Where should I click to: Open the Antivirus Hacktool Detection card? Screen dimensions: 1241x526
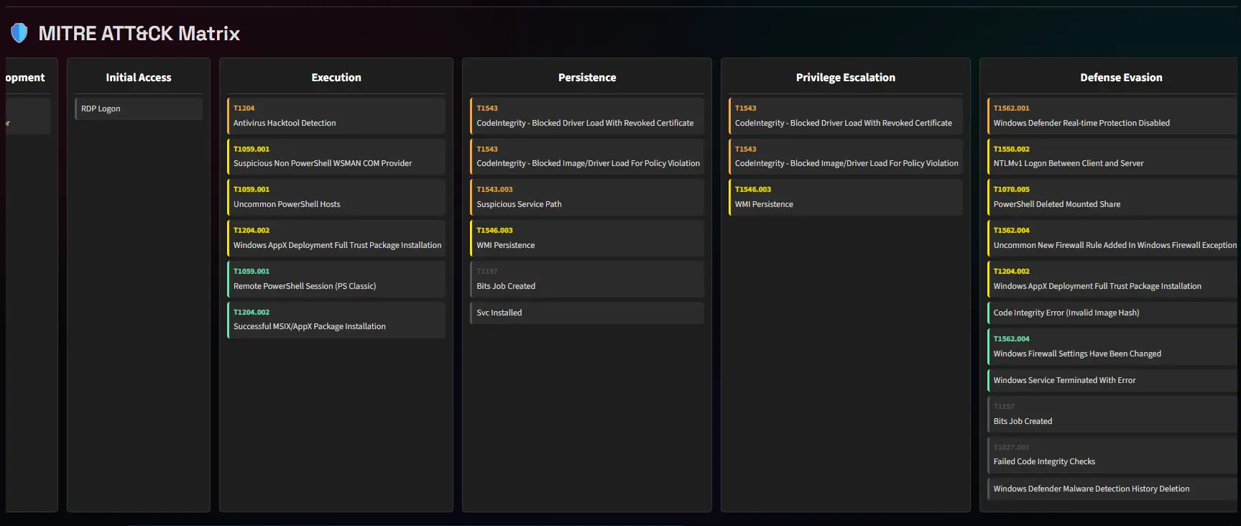336,116
